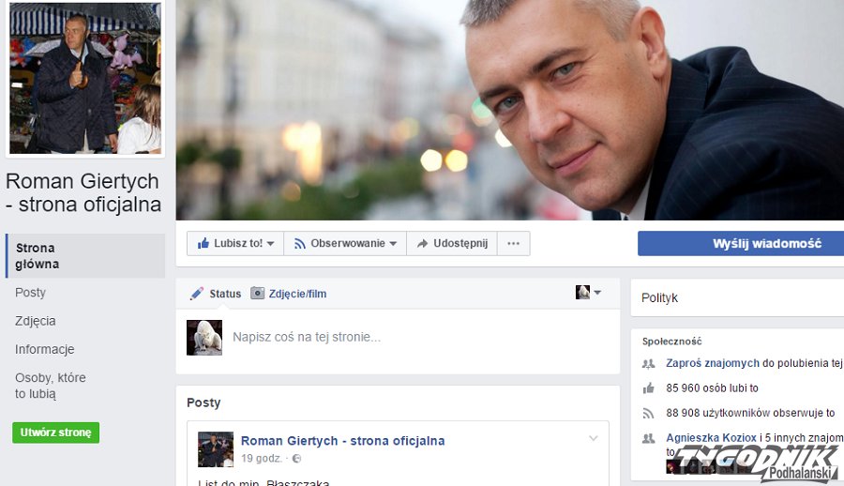Viewport: 844px width, 486px height.
Task: Select Posty in left sidebar
Action: (x=30, y=293)
